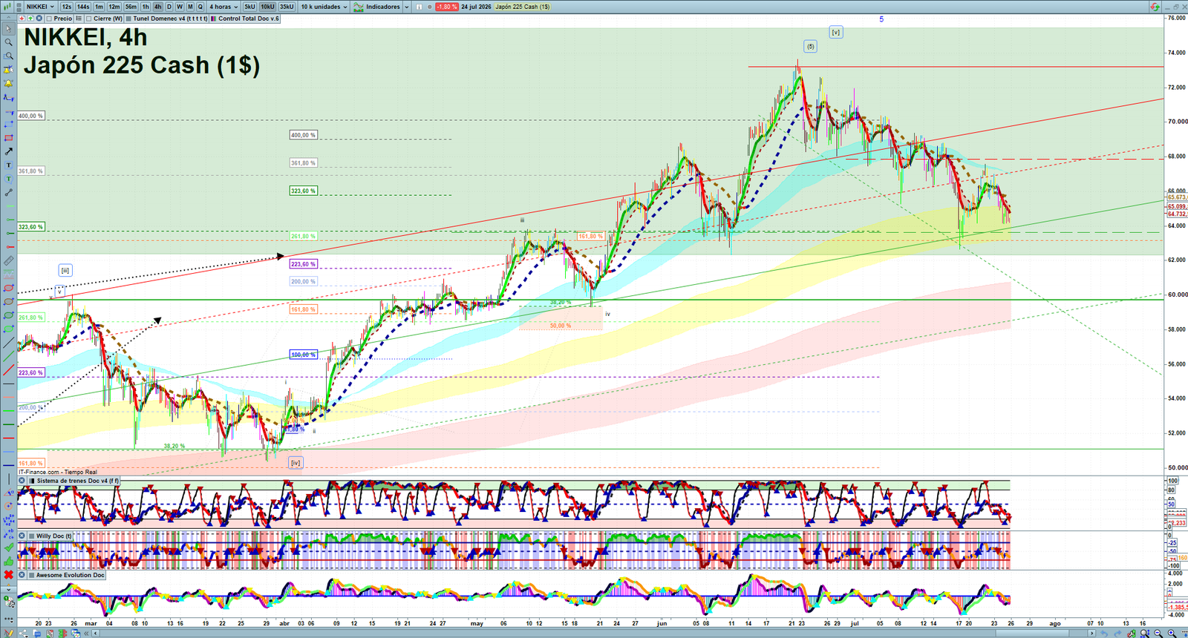Select the magnifier zoom tool
The height and width of the screenshot is (638, 1188).
pos(8,42)
